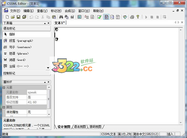Expand the 控制标记 toolbox group

(26, 73)
